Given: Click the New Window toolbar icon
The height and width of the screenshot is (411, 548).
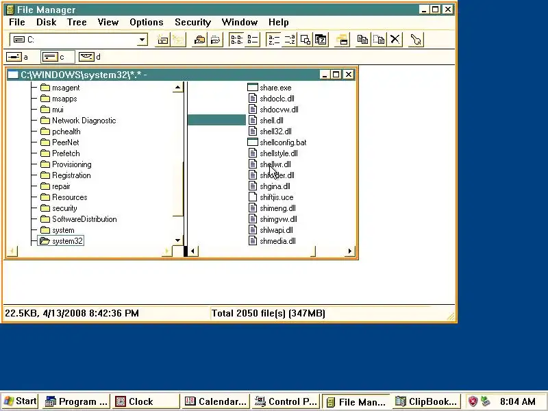Looking at the screenshot, I should coord(342,40).
